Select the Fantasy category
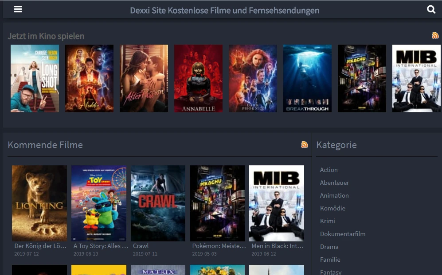Image resolution: width=442 pixels, height=275 pixels. coord(331,272)
